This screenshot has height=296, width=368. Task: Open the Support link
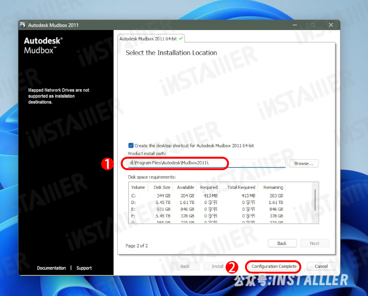pos(84,268)
